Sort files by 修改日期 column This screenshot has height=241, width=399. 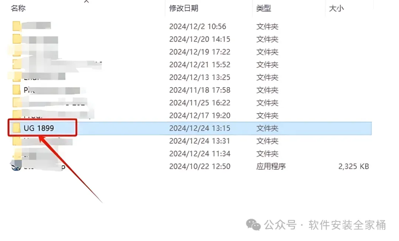[x=184, y=8]
